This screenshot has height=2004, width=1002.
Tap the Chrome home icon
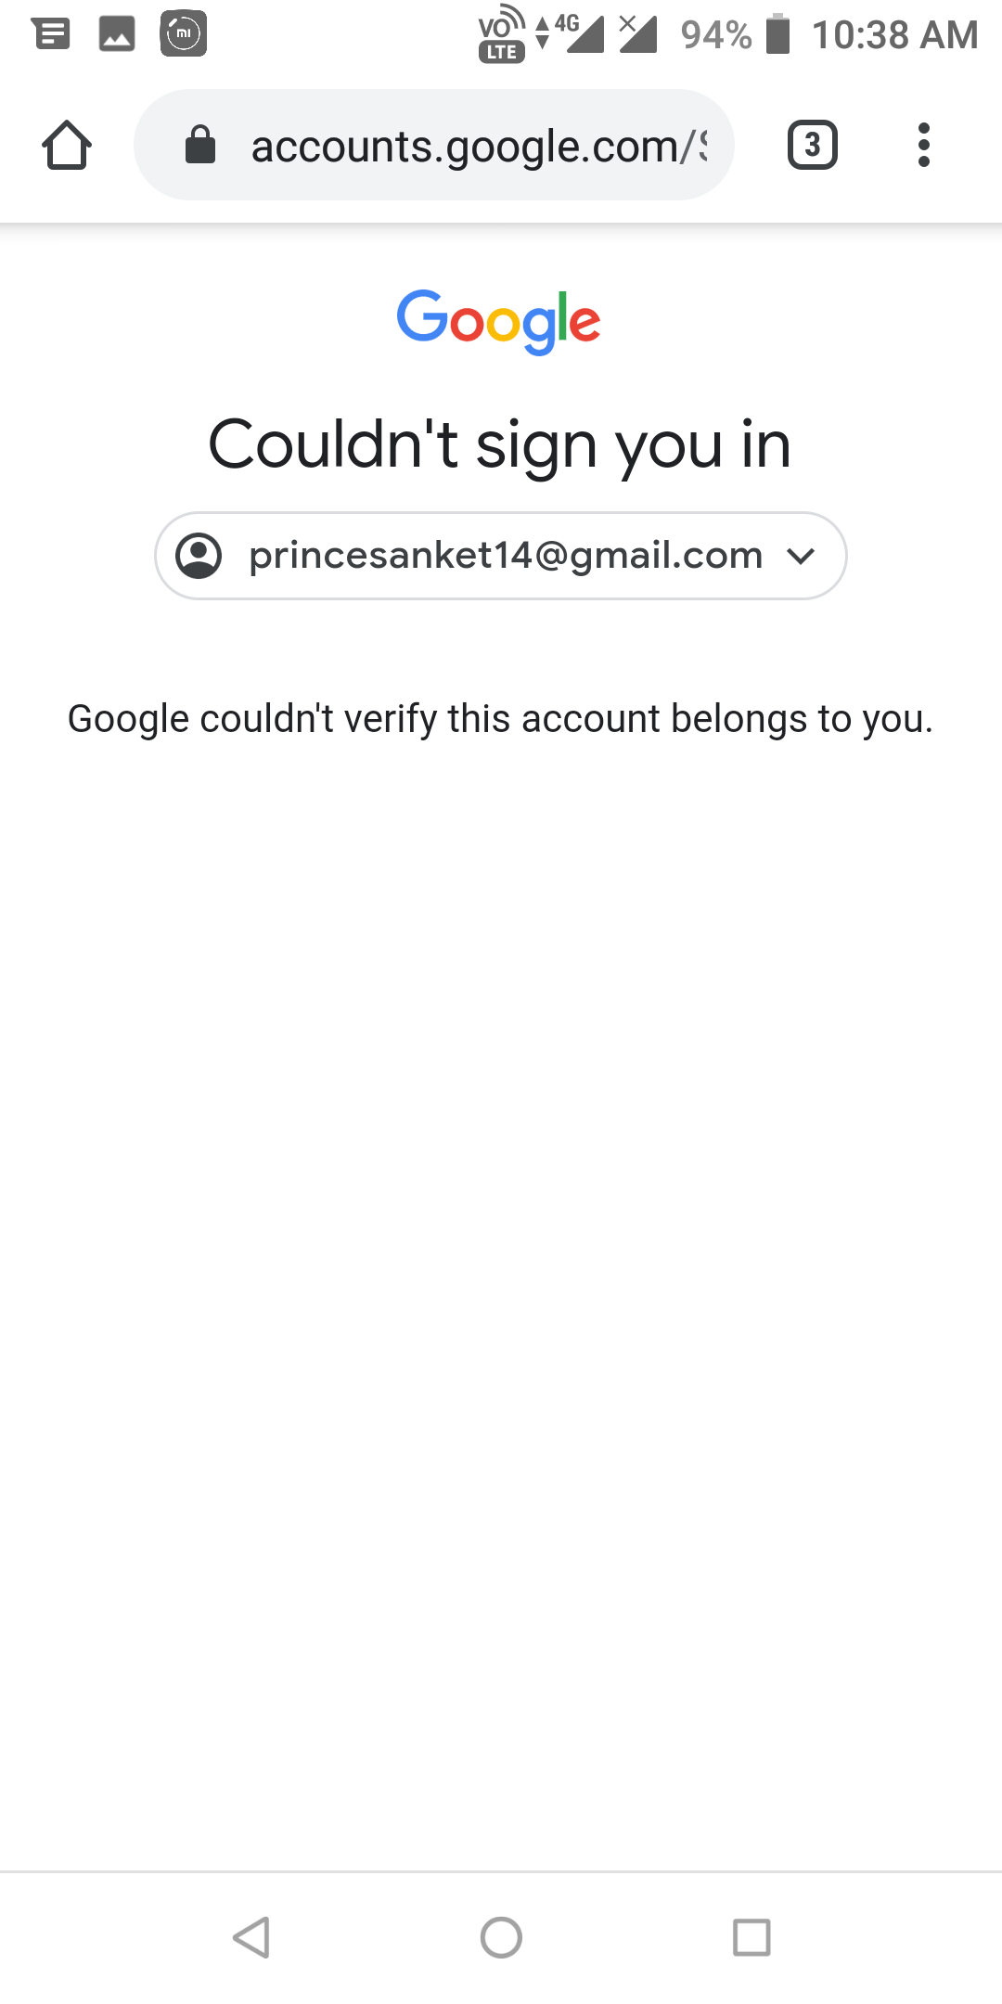pyautogui.click(x=67, y=146)
